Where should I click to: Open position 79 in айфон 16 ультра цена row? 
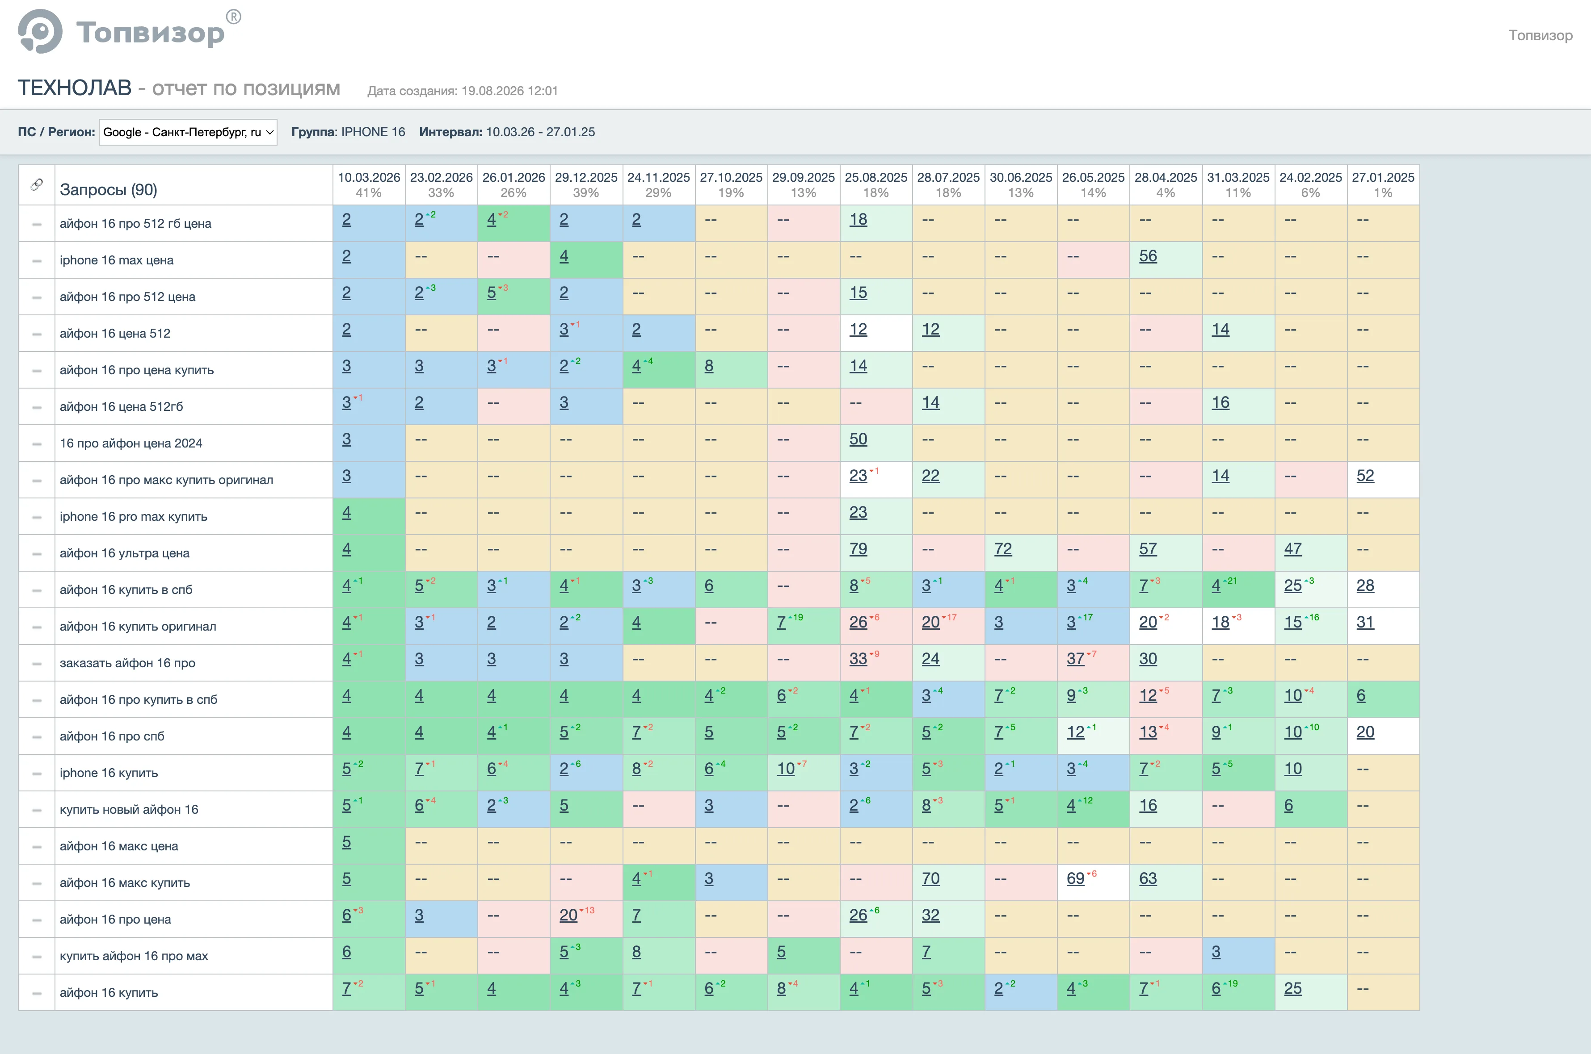click(858, 549)
